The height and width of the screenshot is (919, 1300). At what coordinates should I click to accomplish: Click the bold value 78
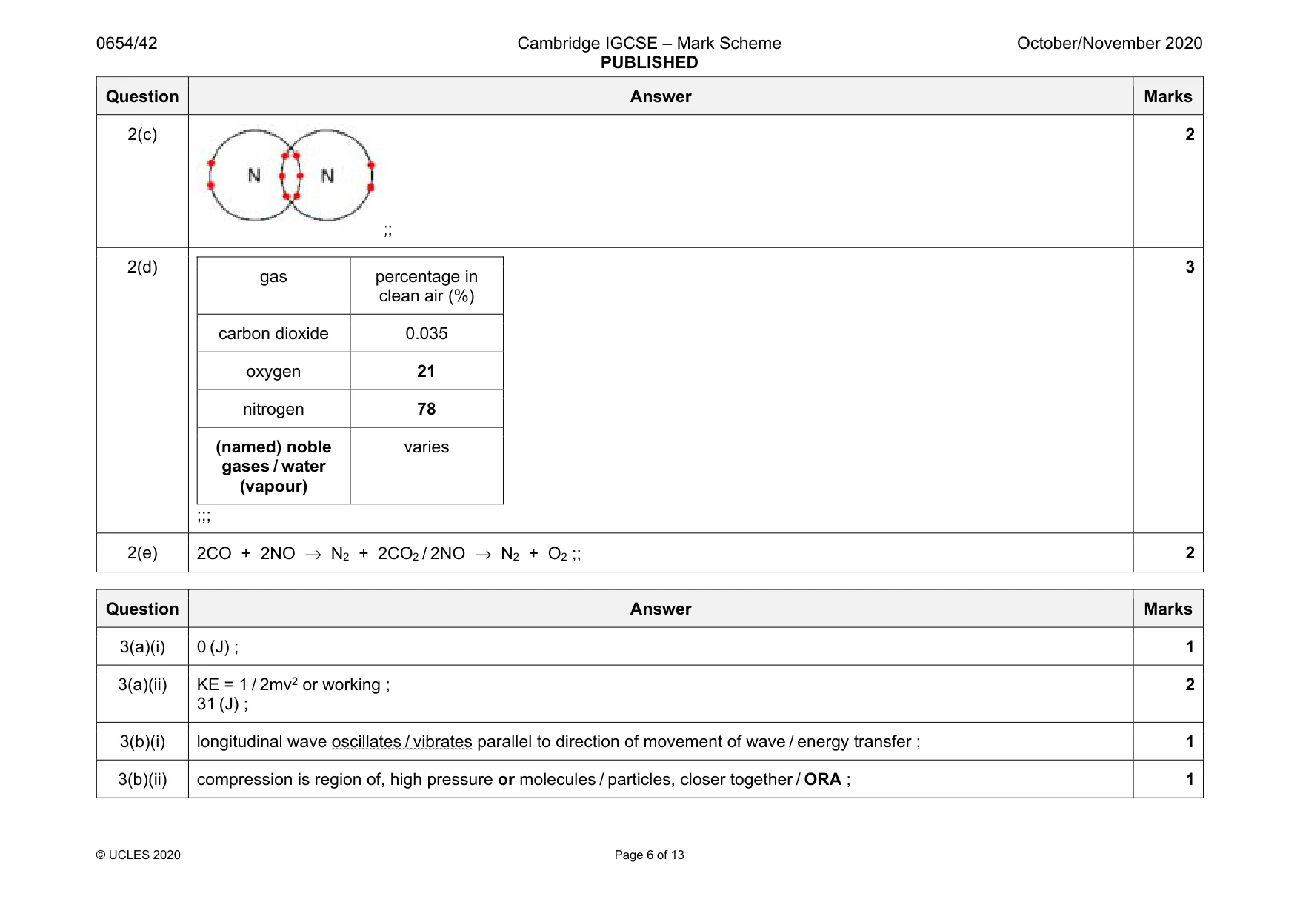[427, 409]
